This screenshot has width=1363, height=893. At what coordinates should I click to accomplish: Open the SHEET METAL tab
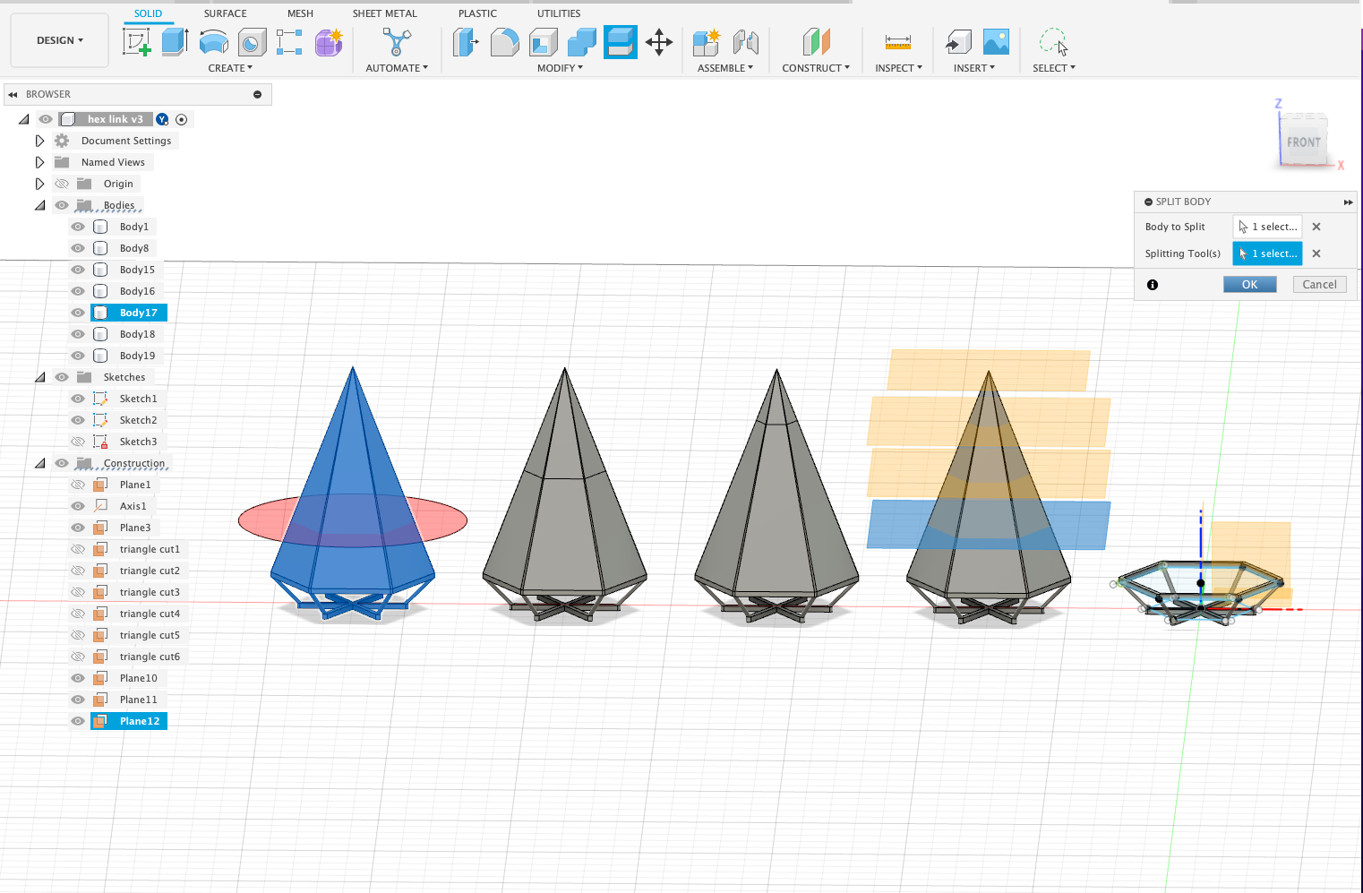point(384,13)
